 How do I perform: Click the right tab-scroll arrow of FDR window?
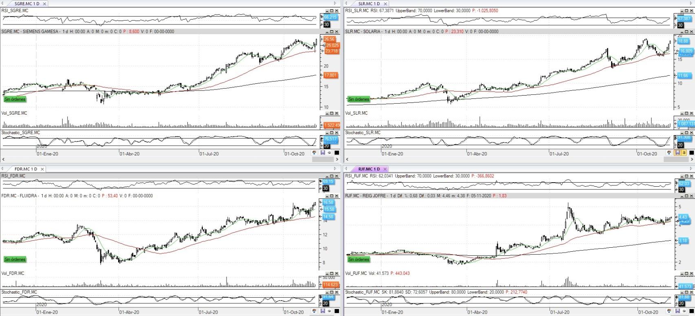click(x=335, y=169)
